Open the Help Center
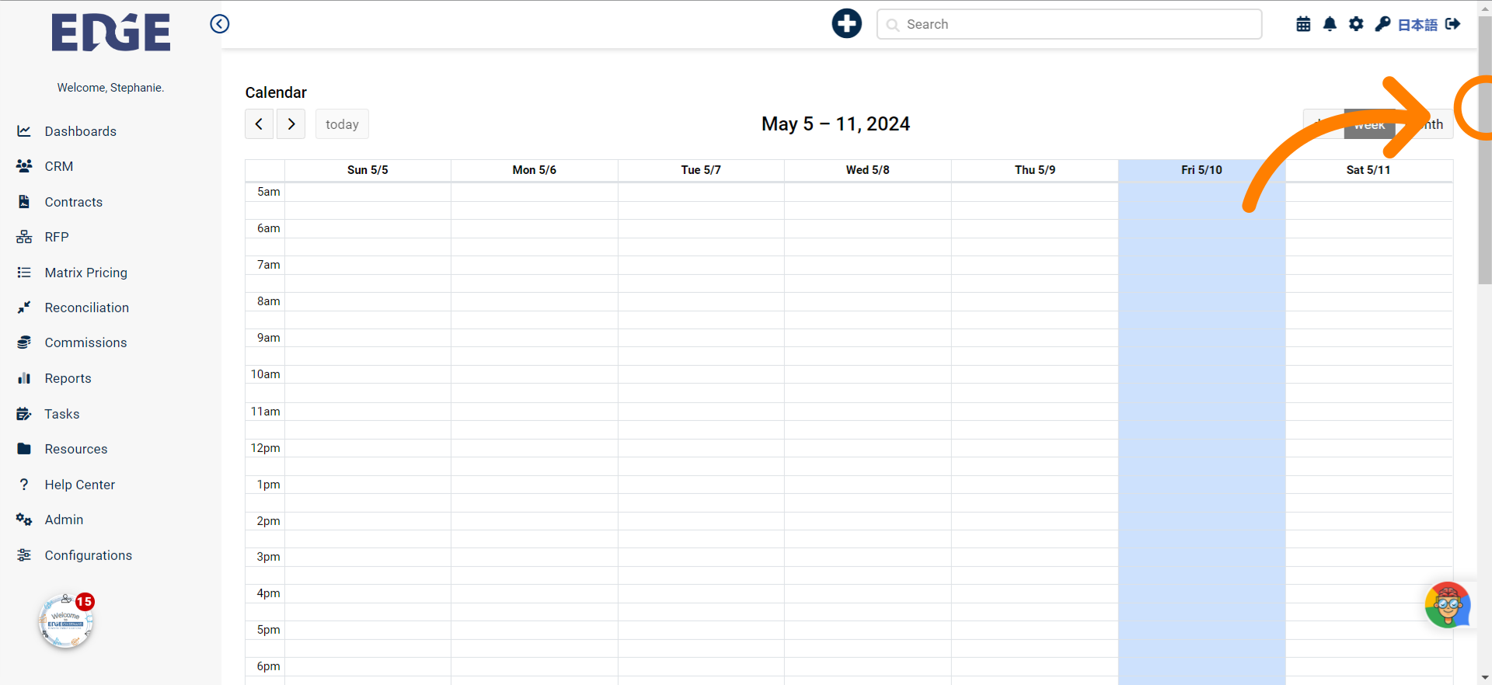 click(x=80, y=485)
